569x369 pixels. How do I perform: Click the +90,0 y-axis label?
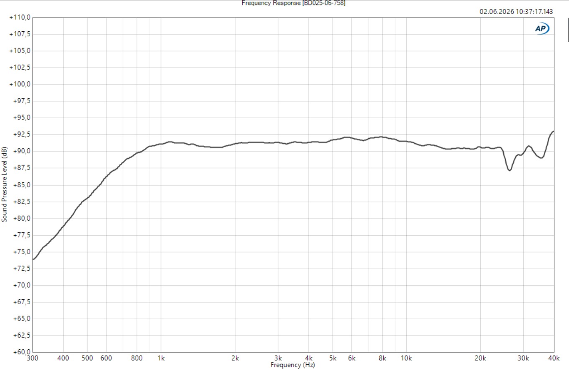[x=21, y=151]
